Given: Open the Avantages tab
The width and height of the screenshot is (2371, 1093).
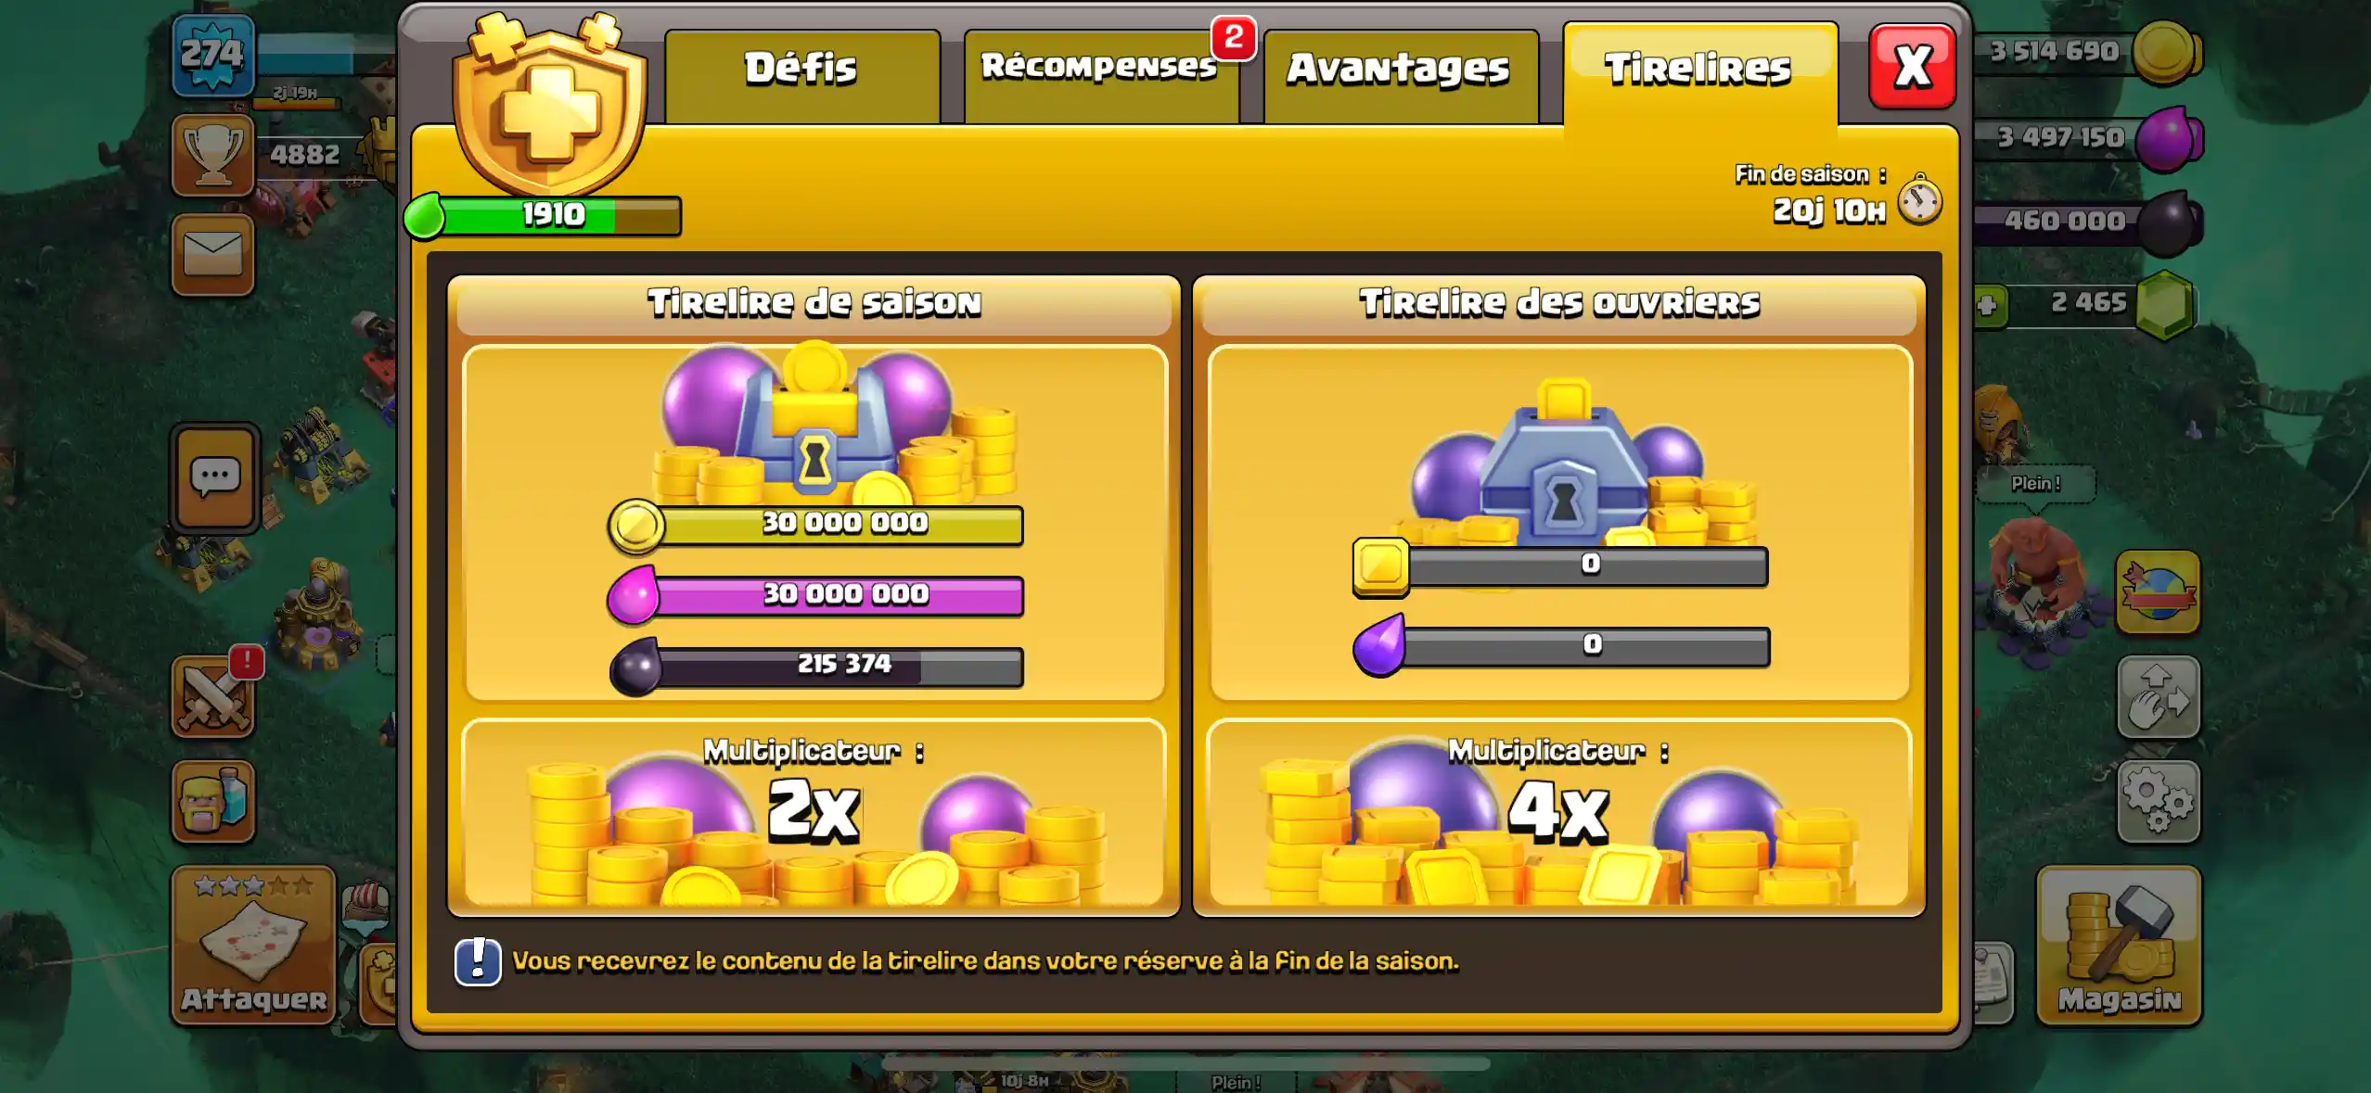Looking at the screenshot, I should pos(1401,76).
